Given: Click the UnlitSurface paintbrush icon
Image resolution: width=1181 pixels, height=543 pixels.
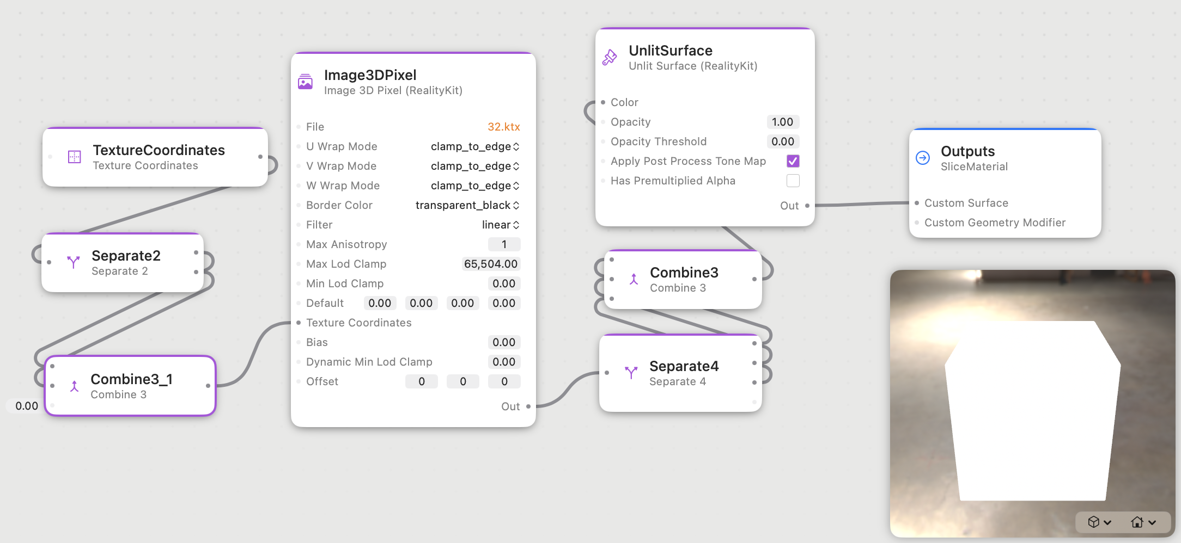Looking at the screenshot, I should tap(610, 58).
